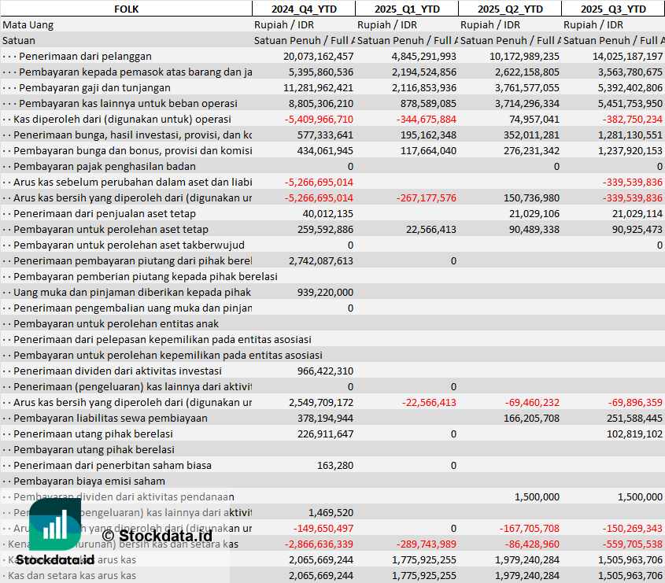
Task: Pick the 2025_Q3_YTD column header
Action: pyautogui.click(x=613, y=9)
